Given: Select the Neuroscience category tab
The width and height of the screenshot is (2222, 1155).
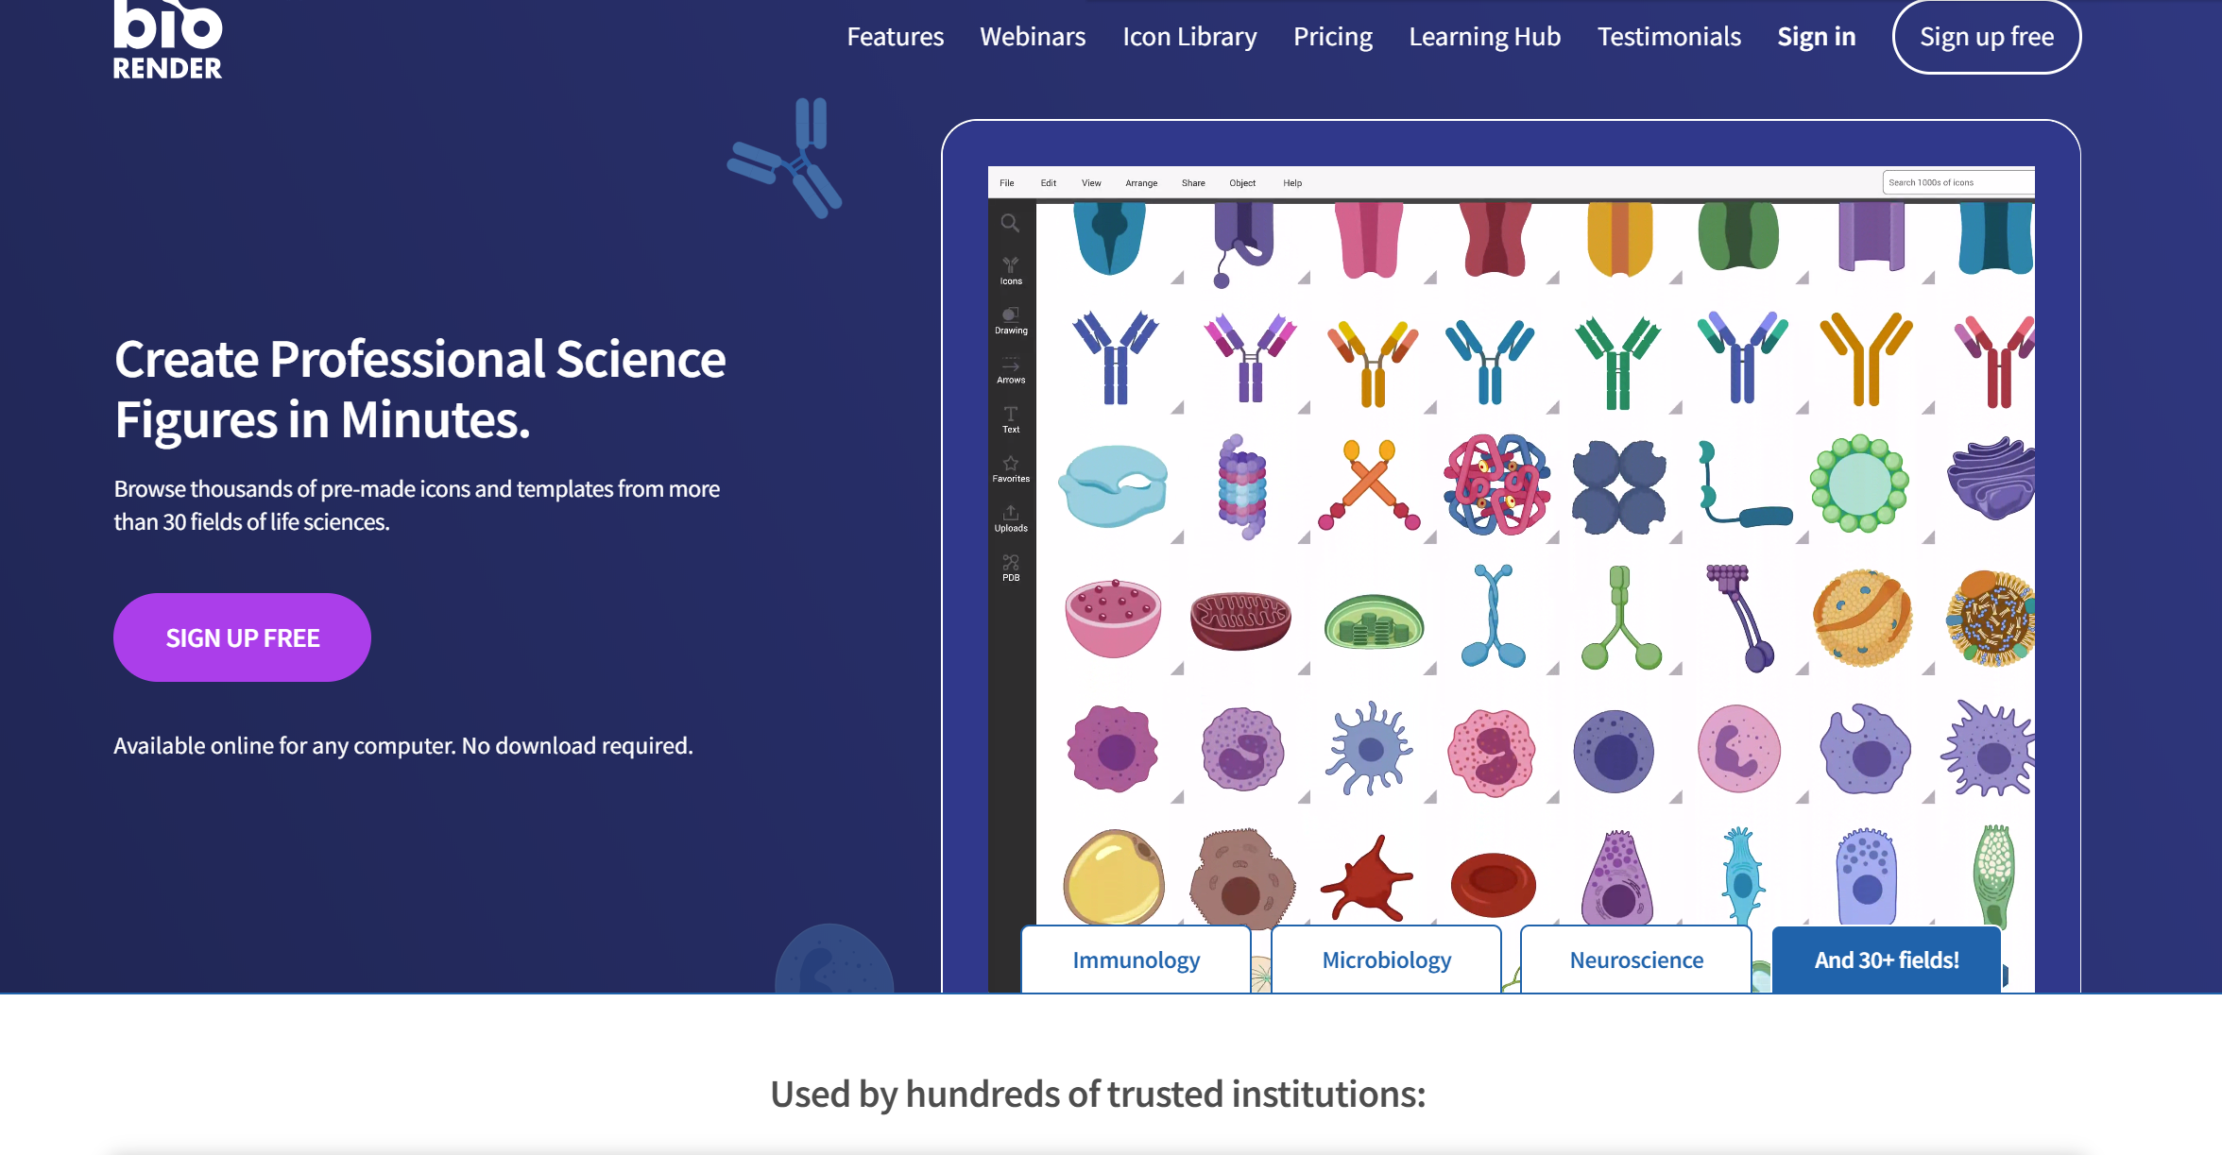Looking at the screenshot, I should (1635, 960).
